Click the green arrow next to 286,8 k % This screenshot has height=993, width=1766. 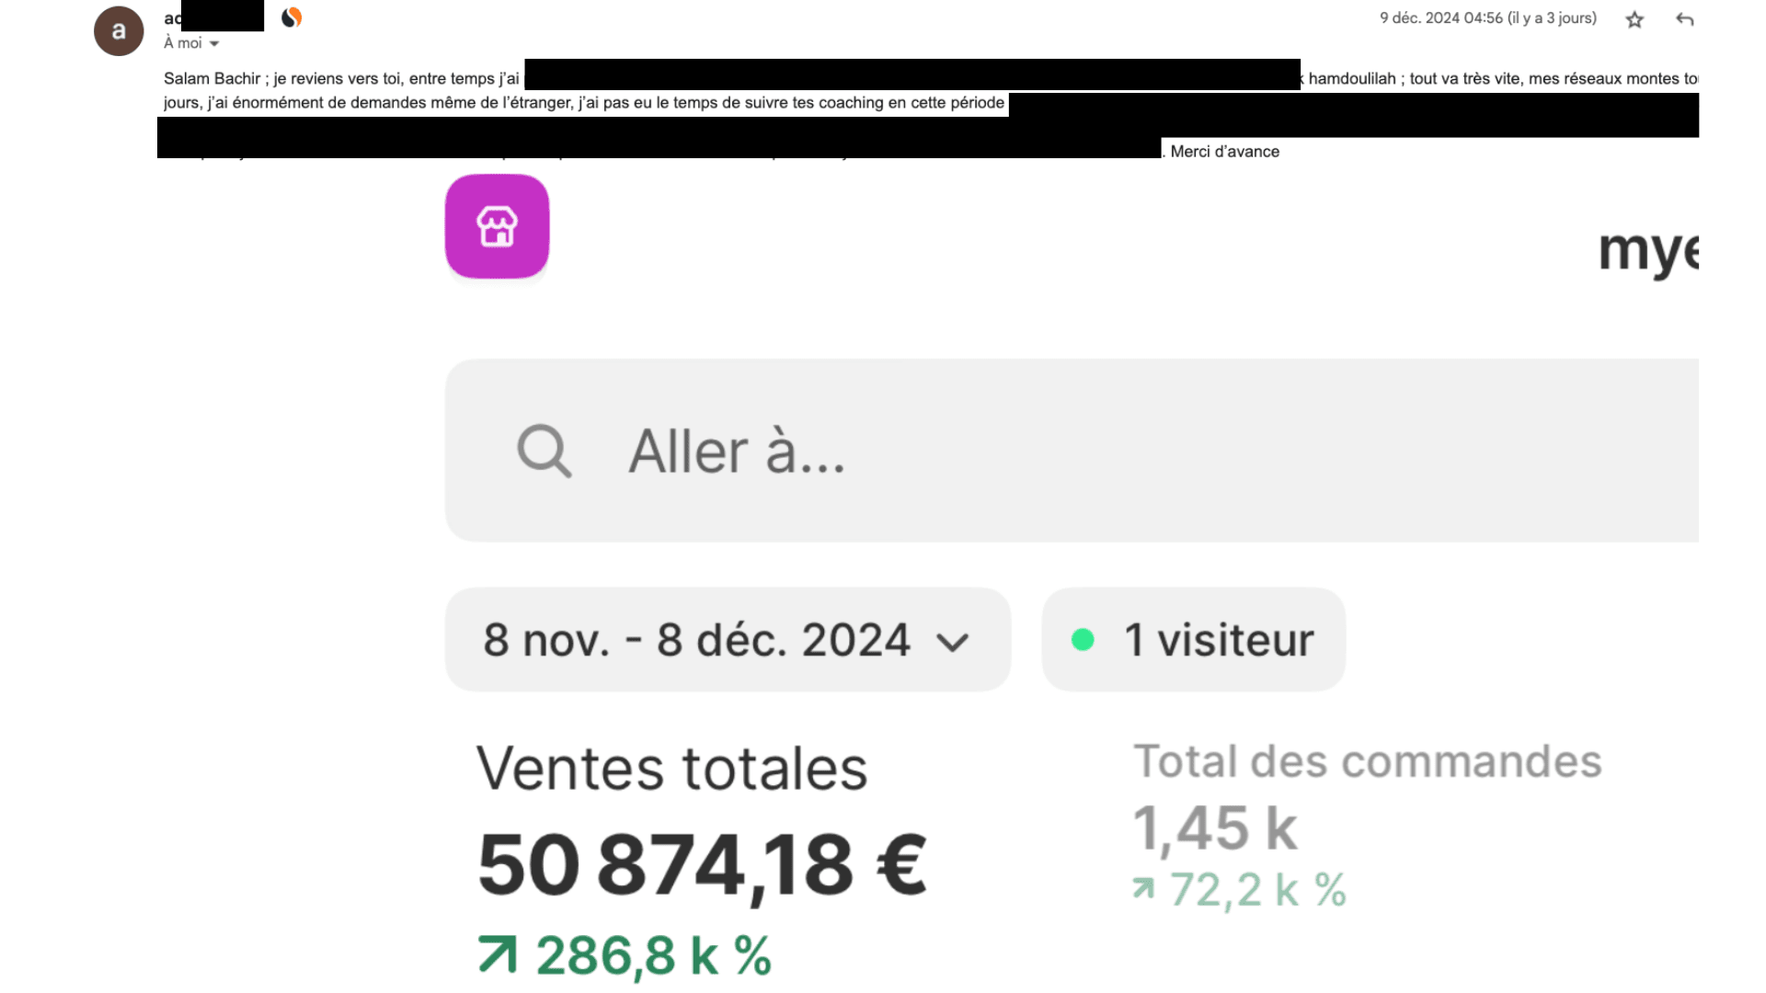click(498, 954)
